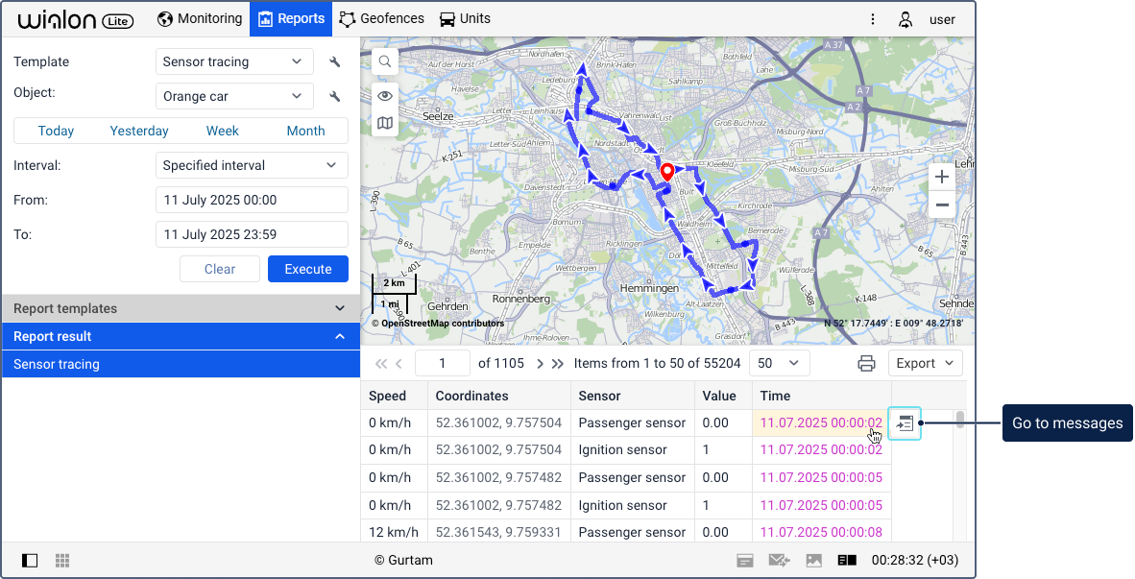This screenshot has height=579, width=1135.
Task: Click the Clear button
Action: 219,269
